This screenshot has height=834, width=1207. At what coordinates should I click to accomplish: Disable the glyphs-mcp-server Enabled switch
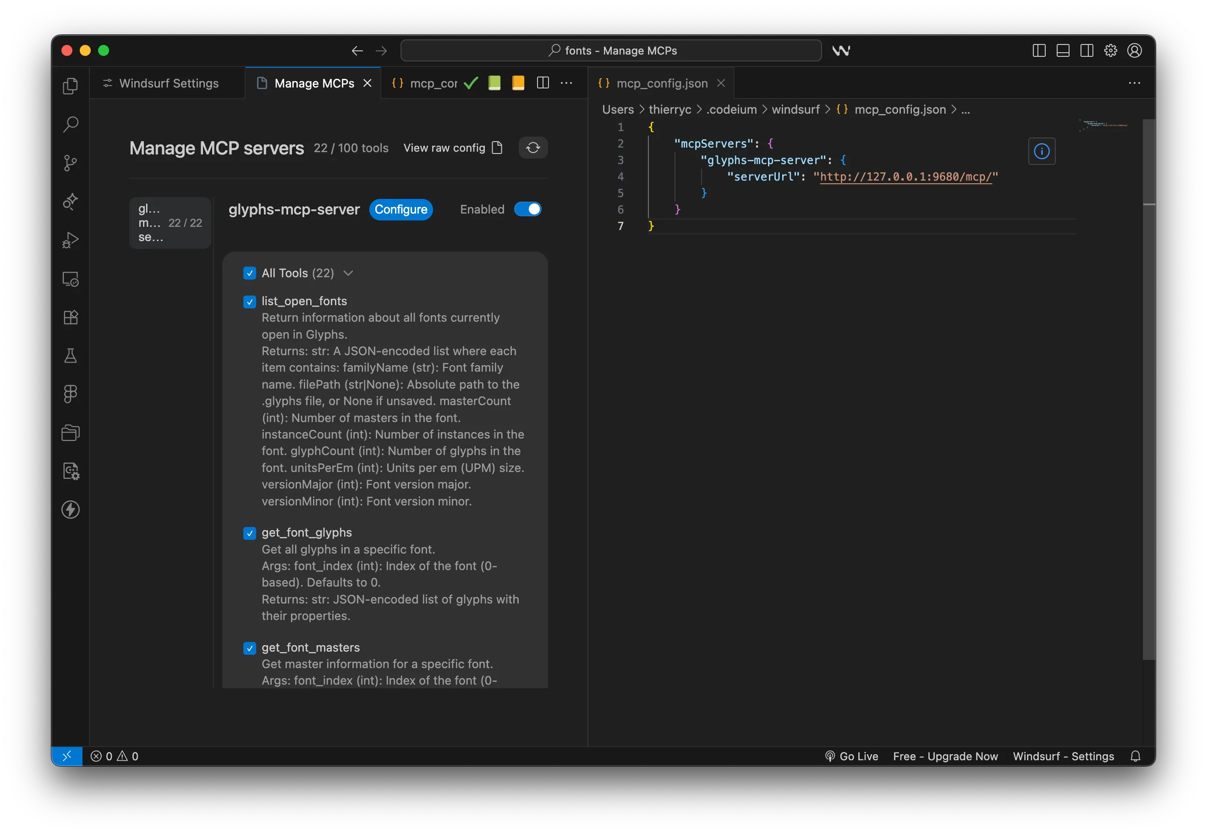(x=528, y=209)
